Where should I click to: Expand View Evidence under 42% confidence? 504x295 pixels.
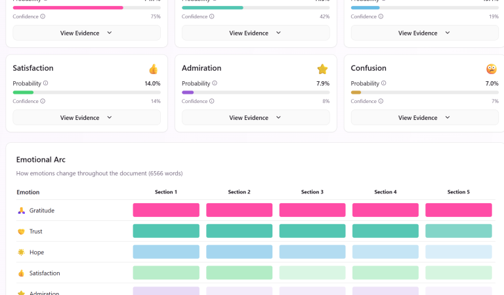coord(256,33)
